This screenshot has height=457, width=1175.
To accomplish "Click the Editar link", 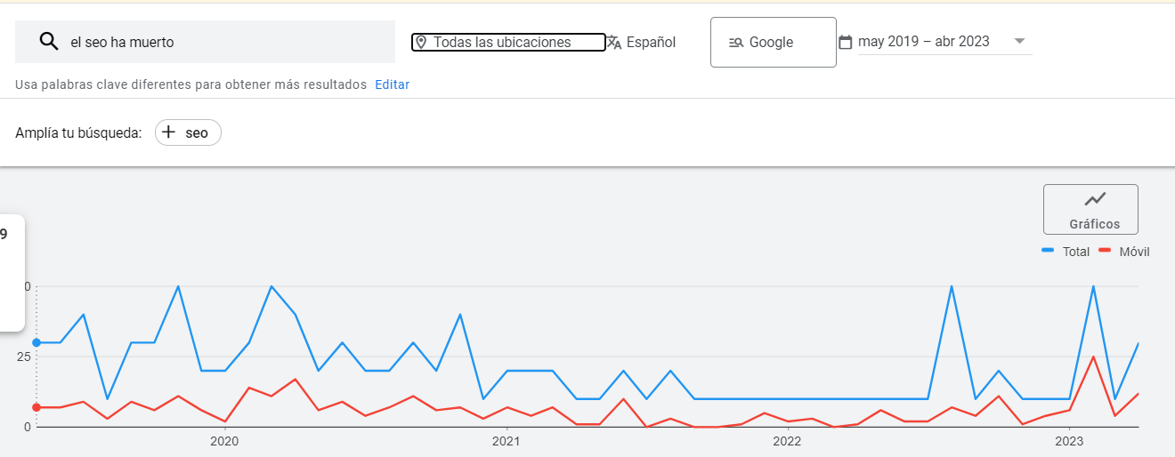I will click(x=392, y=84).
